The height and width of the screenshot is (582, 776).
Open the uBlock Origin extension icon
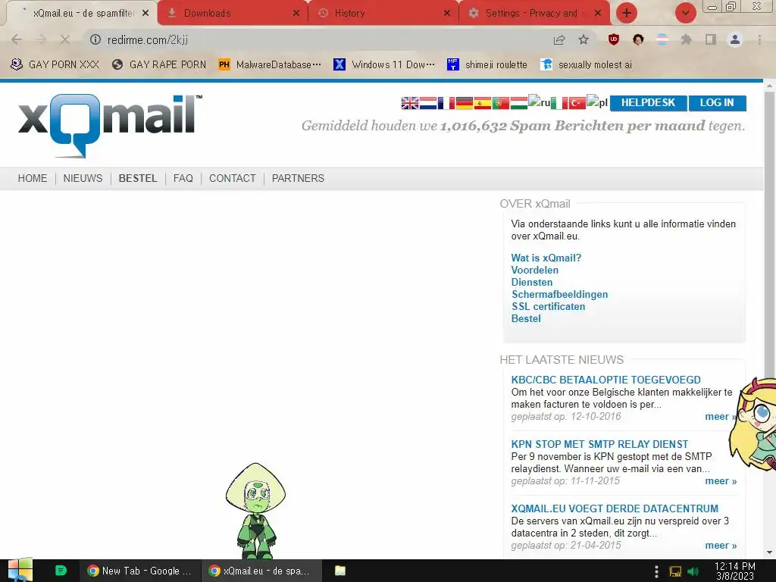[614, 39]
